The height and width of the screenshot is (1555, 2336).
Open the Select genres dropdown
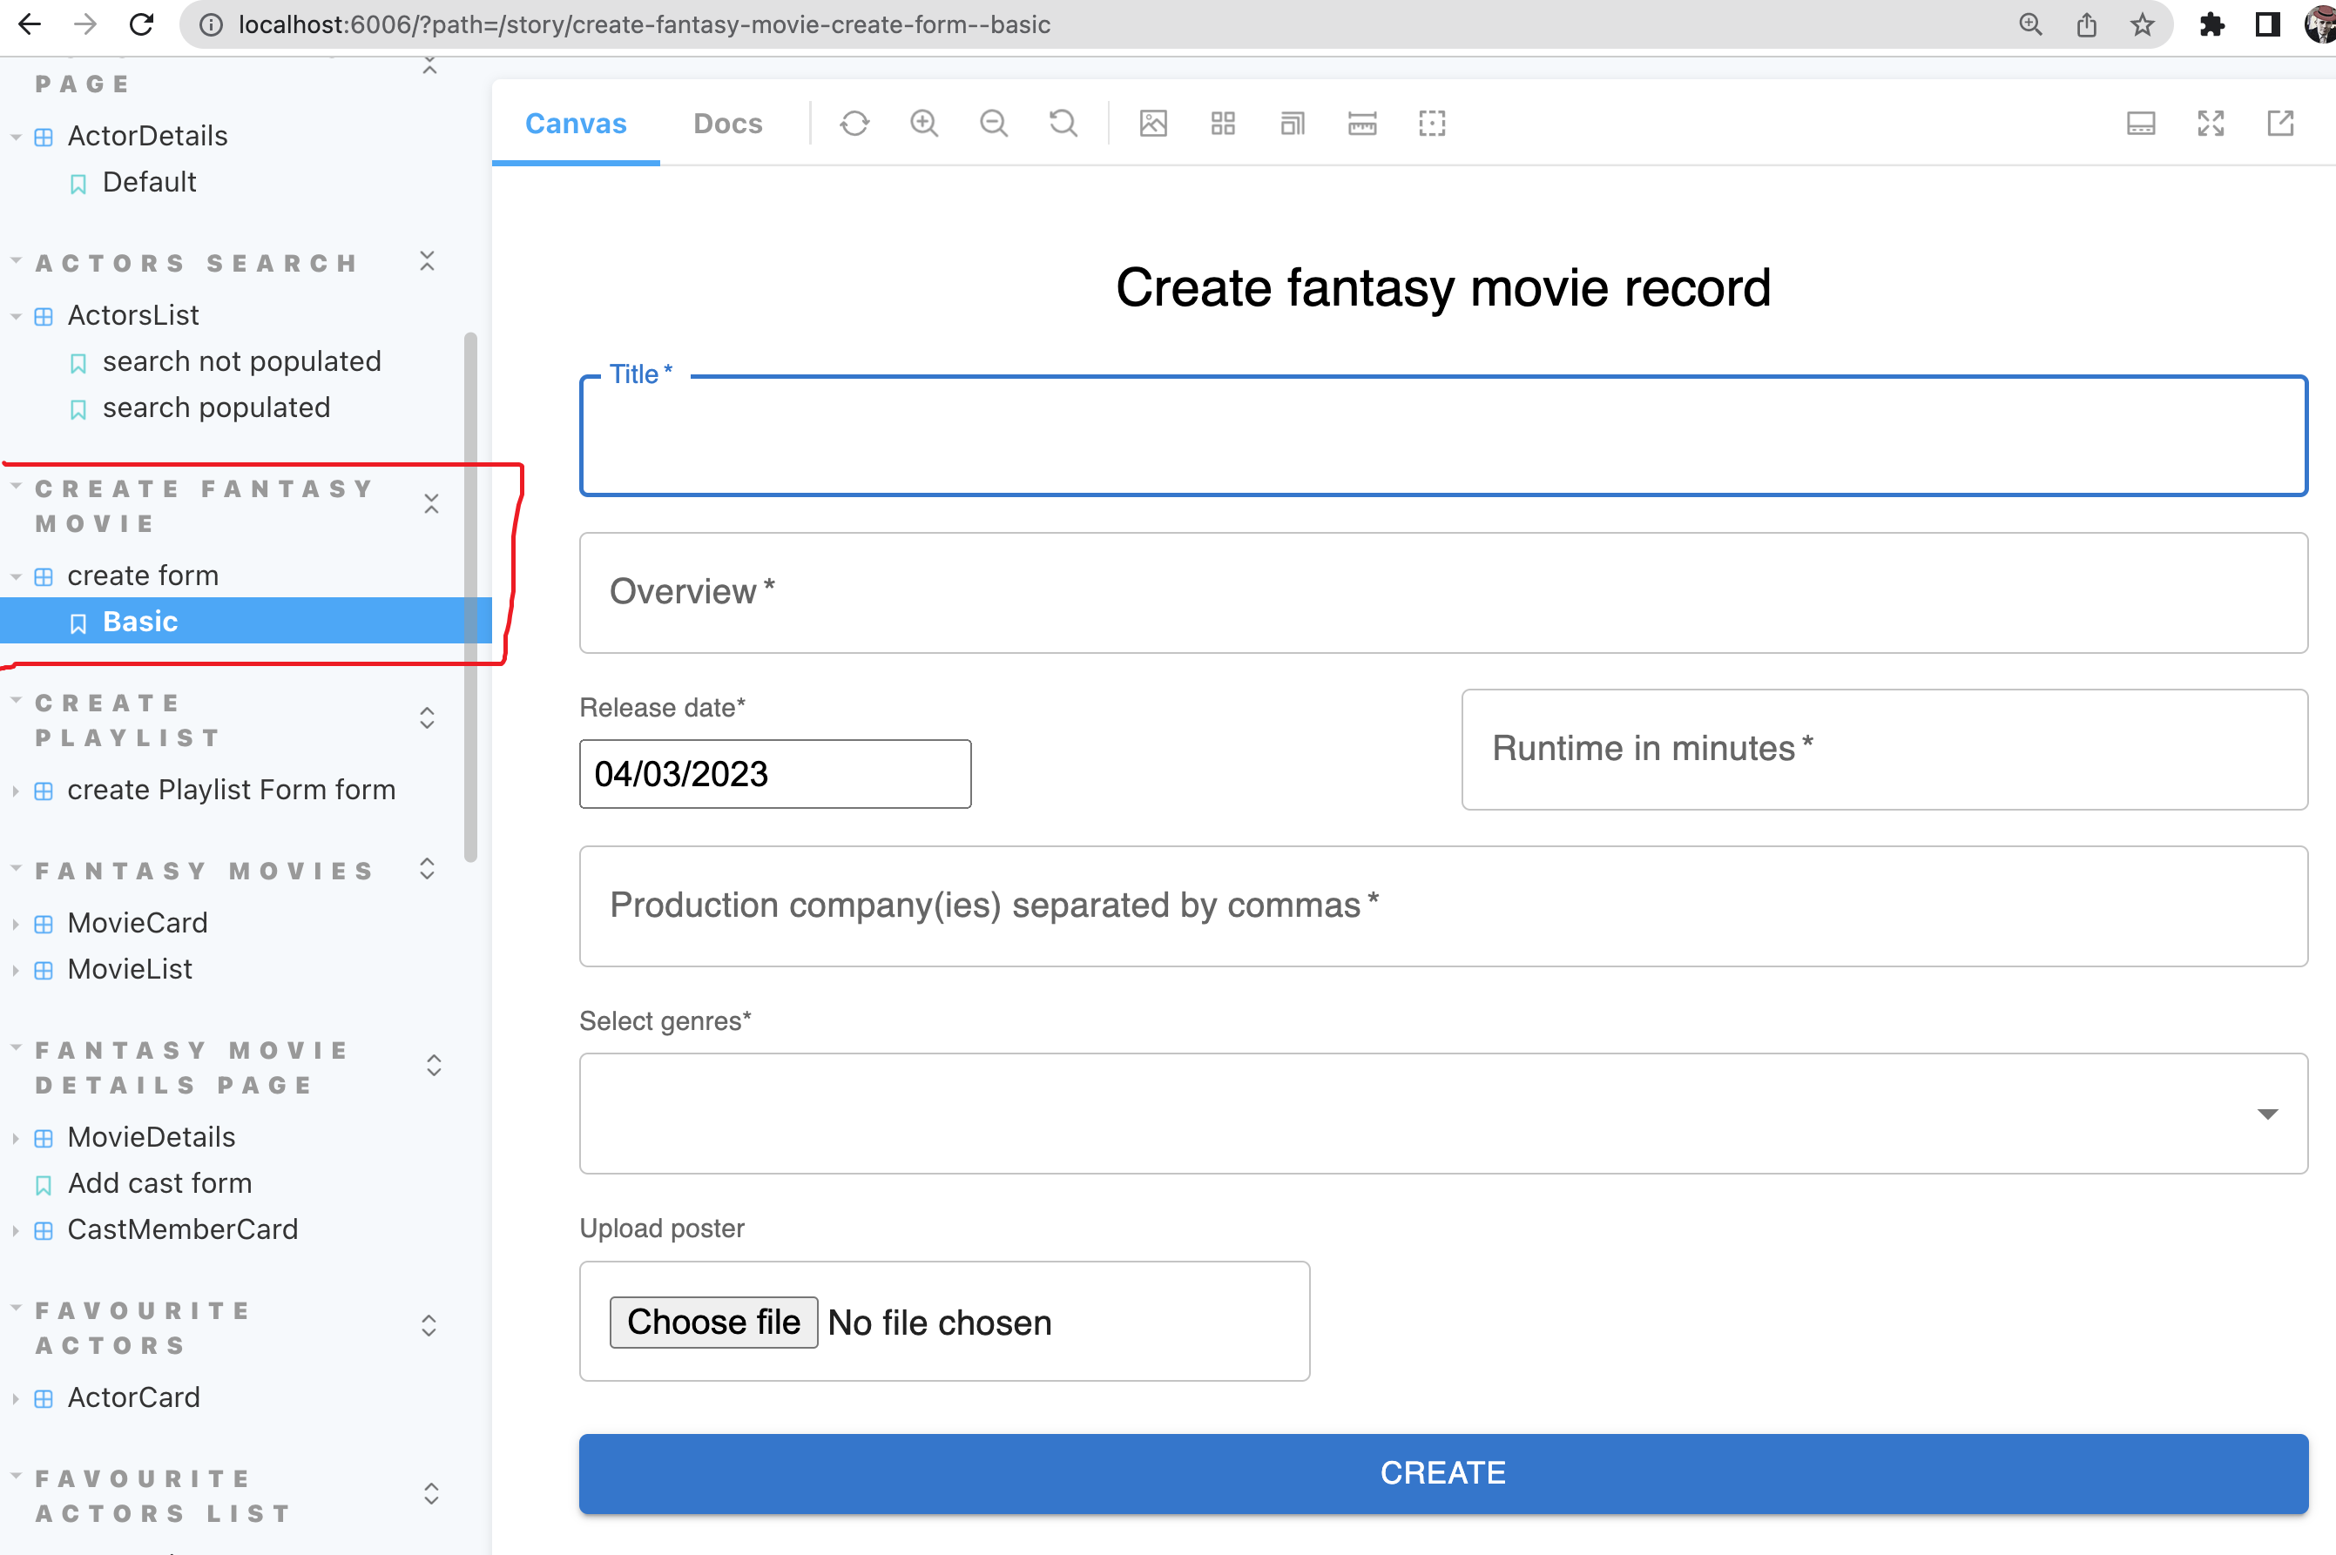tap(1442, 1113)
